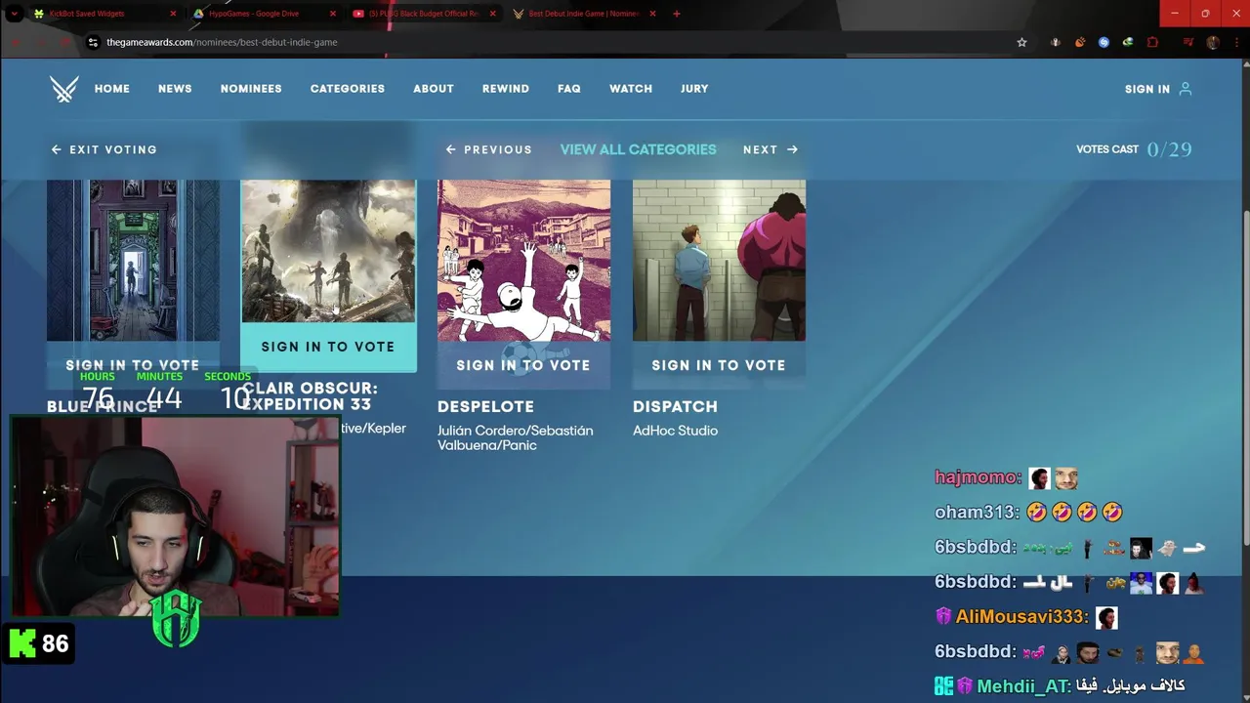Select the Despelote cover art
1250x703 pixels.
[x=523, y=260]
